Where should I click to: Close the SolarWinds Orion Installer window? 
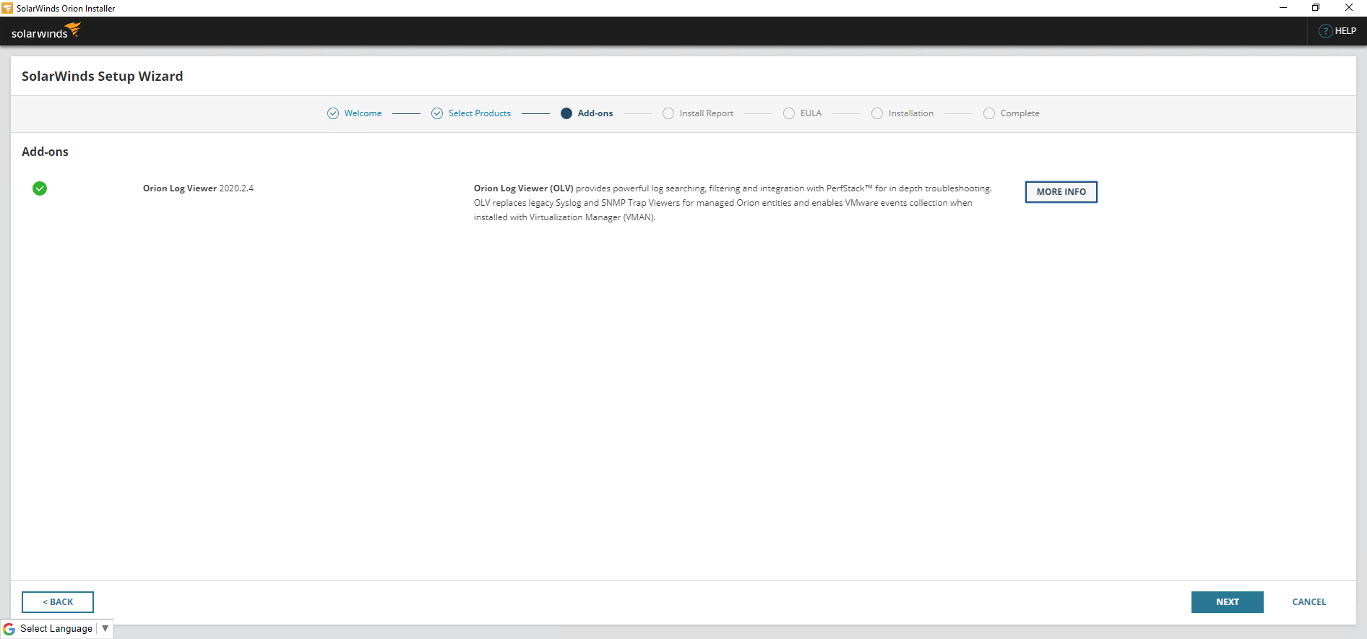pos(1349,8)
